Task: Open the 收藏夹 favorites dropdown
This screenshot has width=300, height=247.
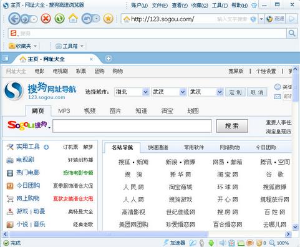Action: pyautogui.click(x=23, y=46)
